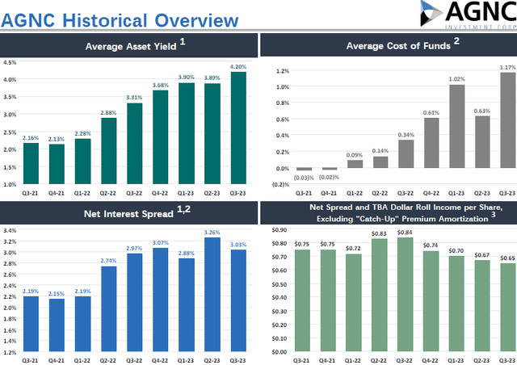The height and width of the screenshot is (365, 517).
Task: Click the Average Cost of Funds header
Action: point(389,45)
